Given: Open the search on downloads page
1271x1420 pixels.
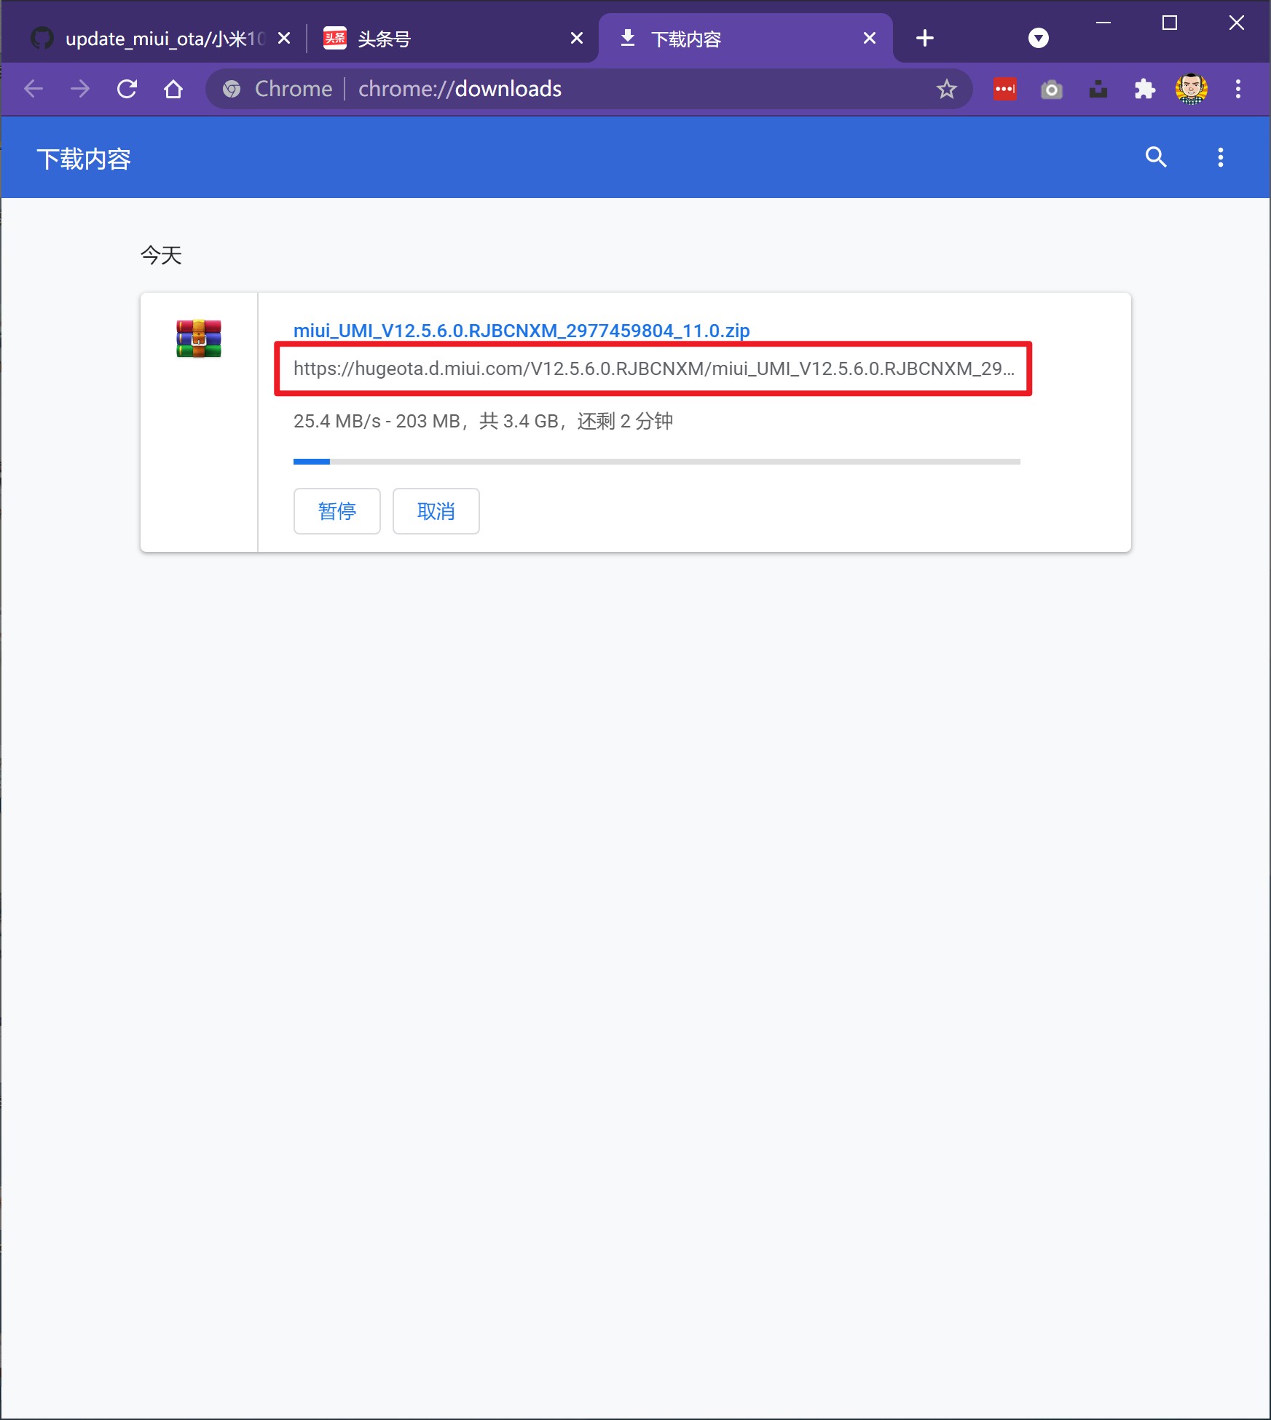Looking at the screenshot, I should click(1156, 157).
